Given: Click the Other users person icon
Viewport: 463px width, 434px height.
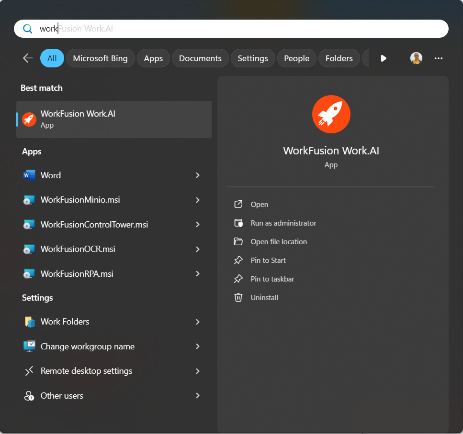Looking at the screenshot, I should [29, 396].
